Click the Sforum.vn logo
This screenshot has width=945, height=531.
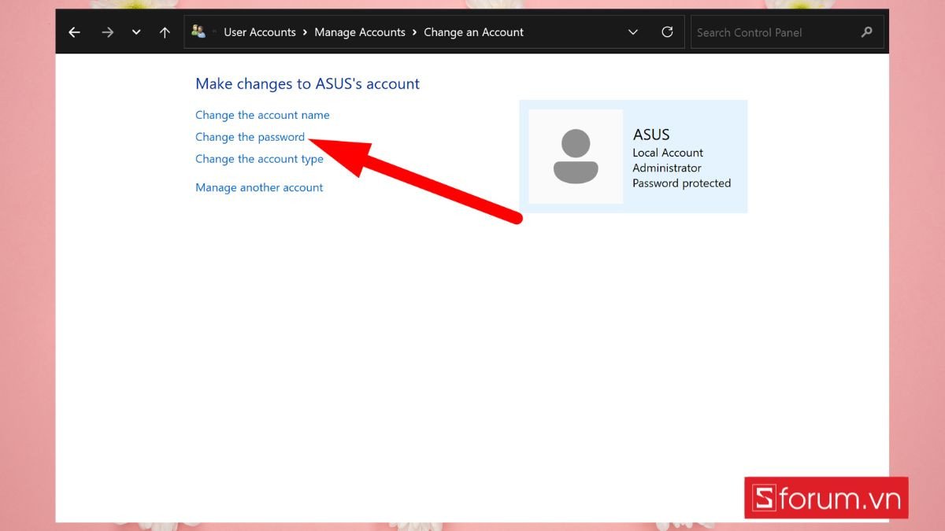(x=825, y=497)
